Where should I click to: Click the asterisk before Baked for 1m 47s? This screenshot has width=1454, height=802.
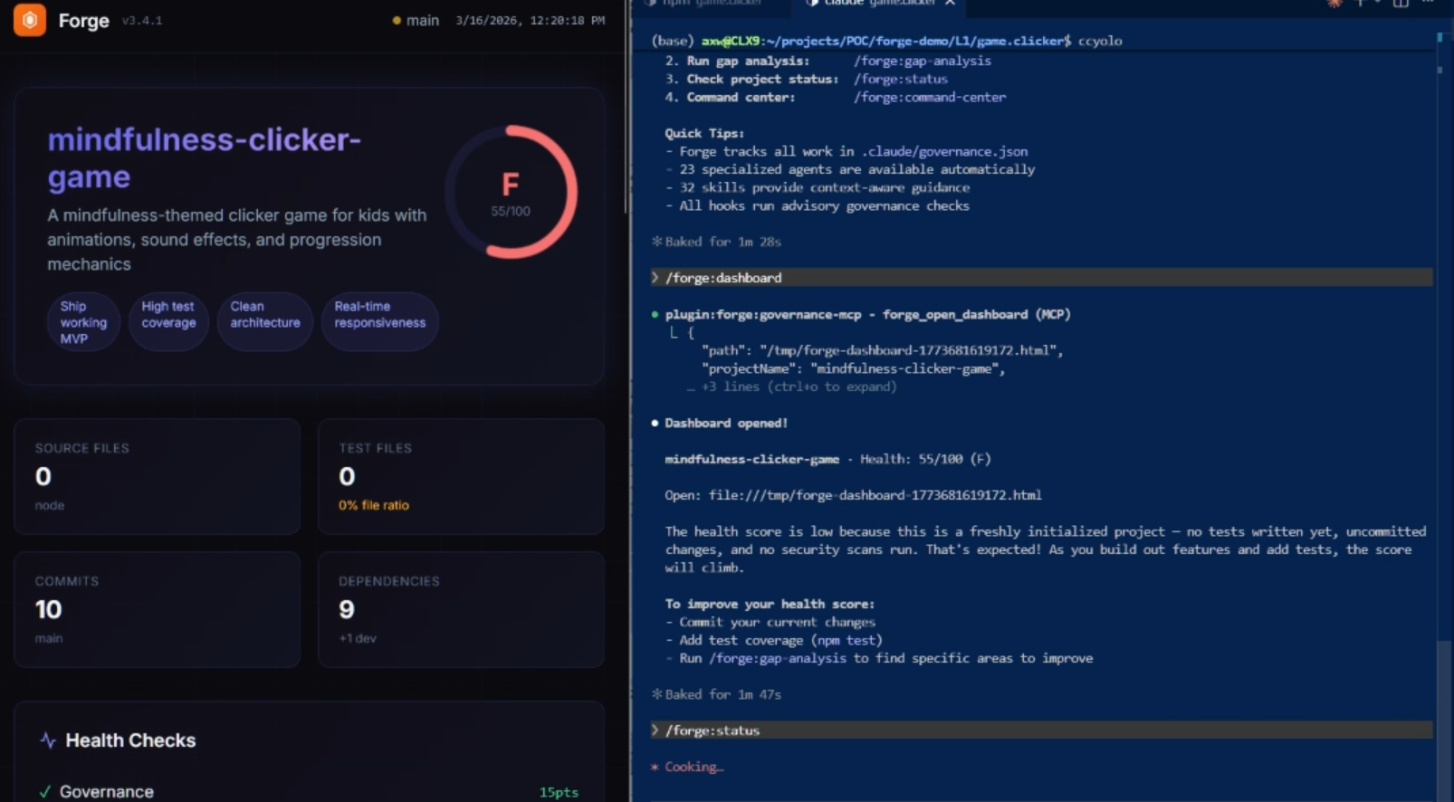coord(657,694)
